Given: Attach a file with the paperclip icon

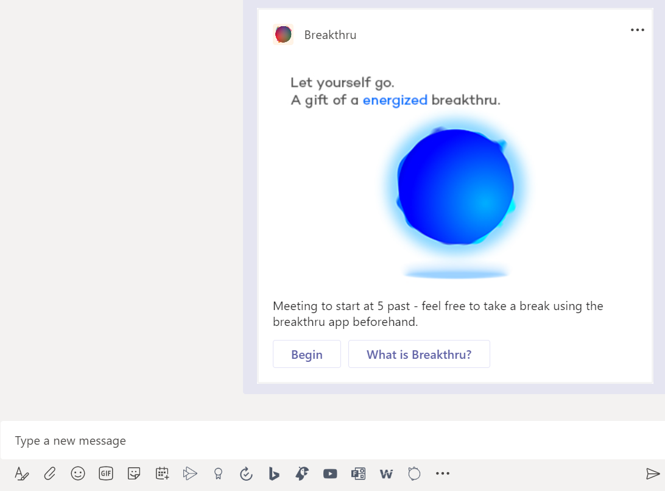Looking at the screenshot, I should [x=49, y=473].
